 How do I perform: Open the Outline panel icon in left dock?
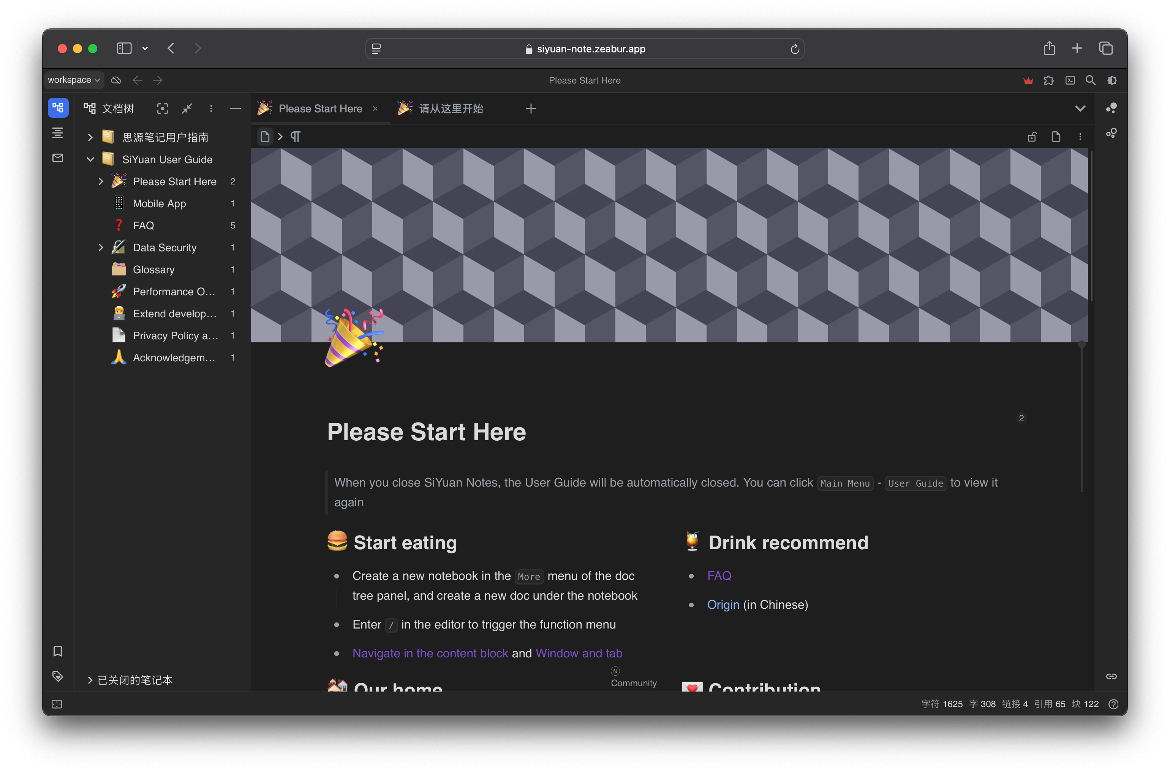click(58, 132)
